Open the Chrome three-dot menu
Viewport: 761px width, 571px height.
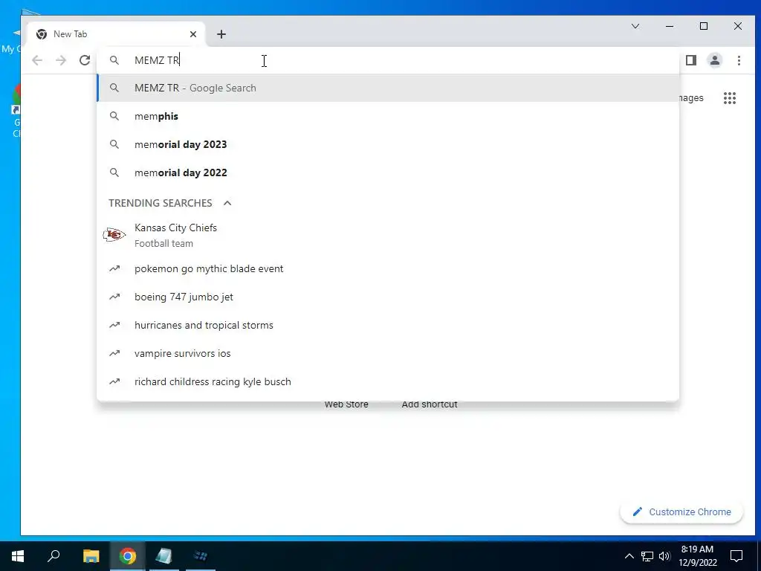click(x=739, y=60)
